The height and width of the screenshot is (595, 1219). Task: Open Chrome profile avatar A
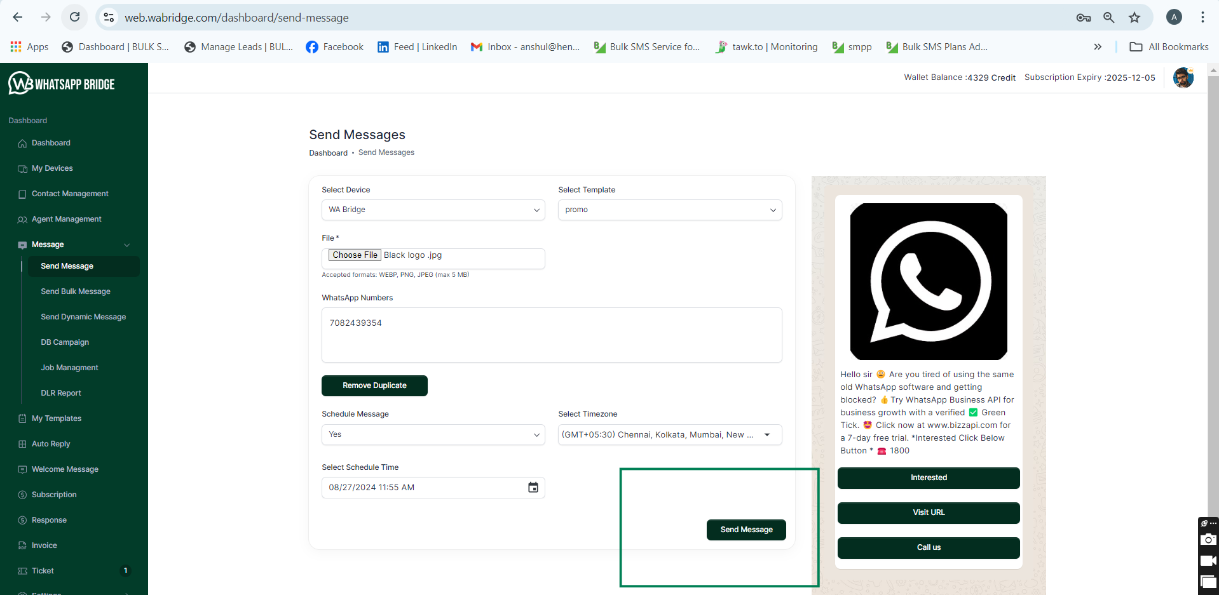click(x=1175, y=17)
